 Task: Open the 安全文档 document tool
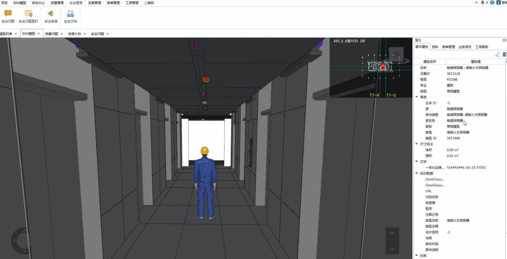(71, 17)
